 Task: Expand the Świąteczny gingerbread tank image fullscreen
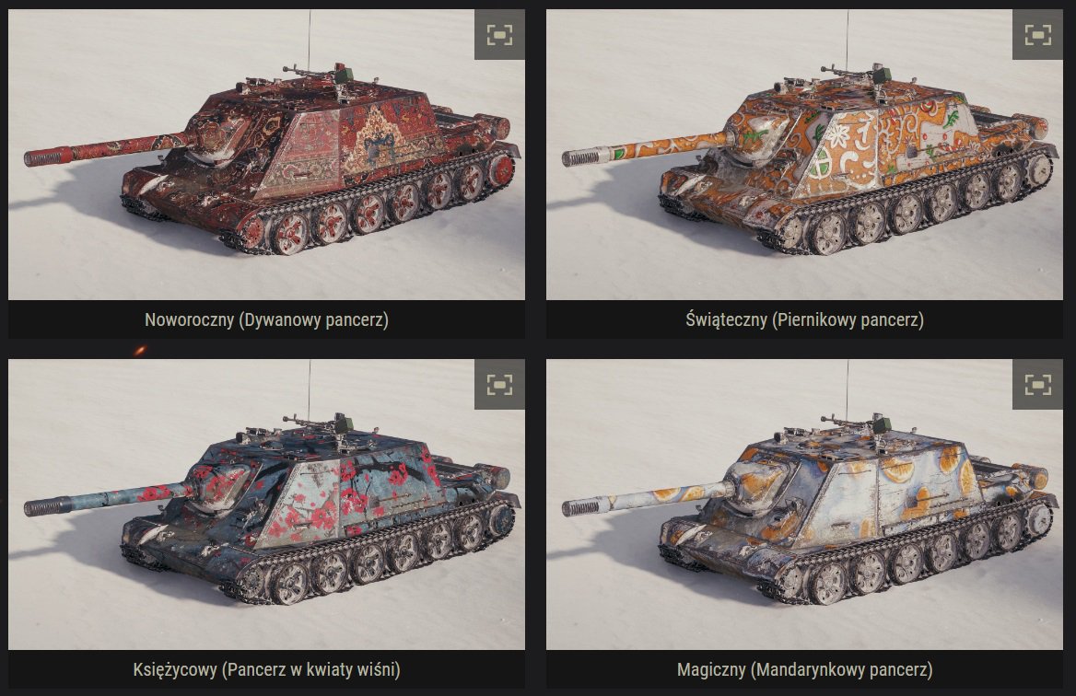coord(1037,34)
